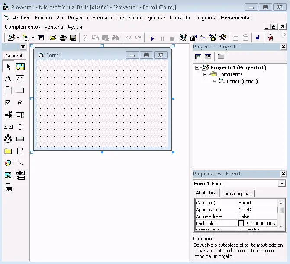290x264 pixels.
Task: Open the Complementos menu
Action: 23,27
